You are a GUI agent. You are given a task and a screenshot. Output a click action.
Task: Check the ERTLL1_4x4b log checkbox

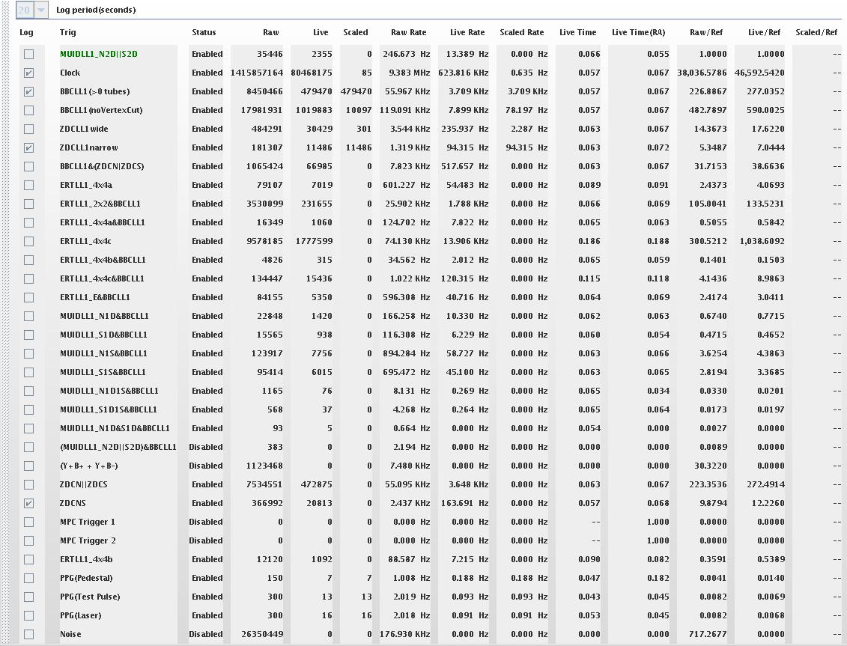tap(28, 560)
